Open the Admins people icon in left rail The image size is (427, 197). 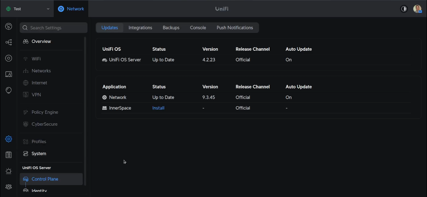(8, 187)
